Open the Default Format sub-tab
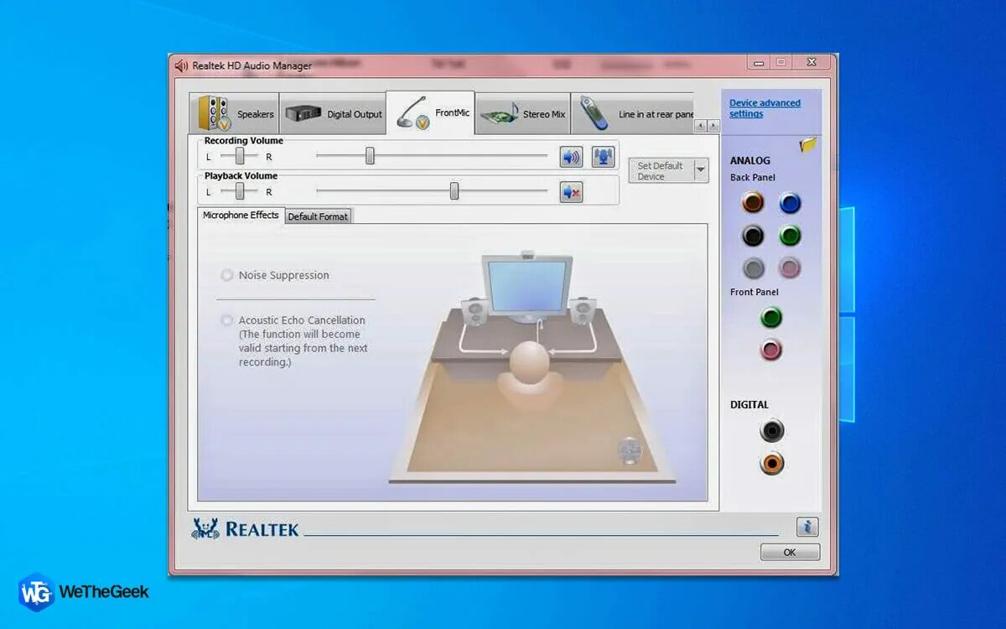1006x629 pixels. pos(318,216)
